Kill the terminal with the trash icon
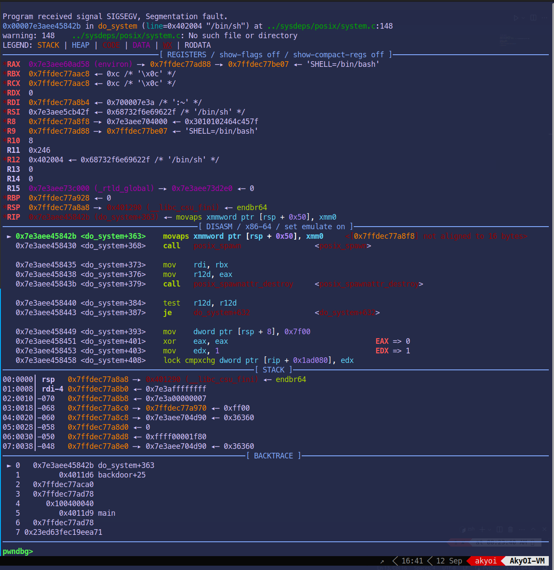Viewport: 554px width, 570px height. [510, 529]
